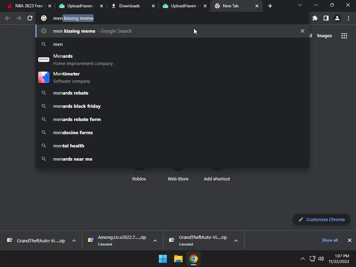Open volume tray icon
356x267 pixels.
click(321, 259)
